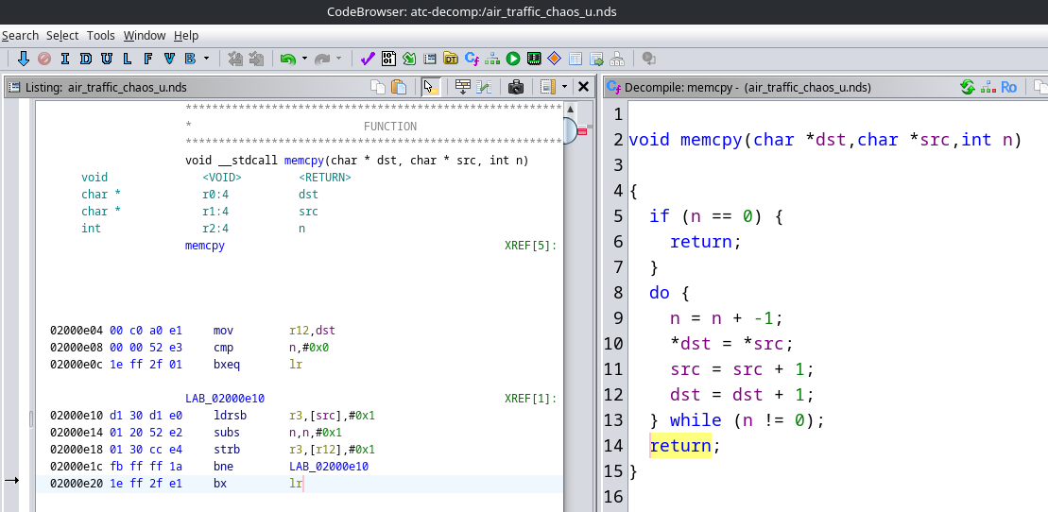Click the red disabled cancel icon
Image resolution: width=1048 pixels, height=512 pixels.
44,59
